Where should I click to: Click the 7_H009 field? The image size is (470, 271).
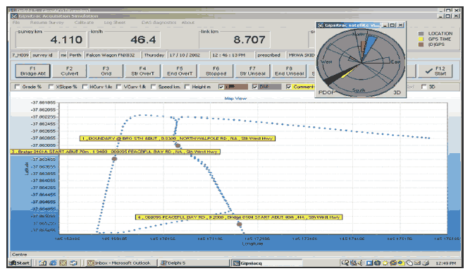[20, 55]
